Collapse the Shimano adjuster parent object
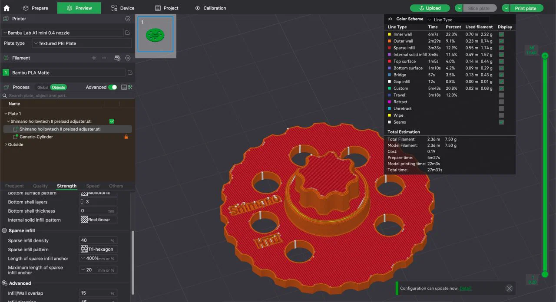The width and height of the screenshot is (556, 302). click(x=8, y=121)
